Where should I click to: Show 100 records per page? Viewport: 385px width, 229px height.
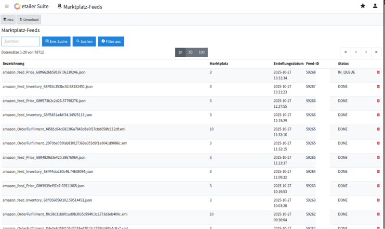tap(202, 52)
